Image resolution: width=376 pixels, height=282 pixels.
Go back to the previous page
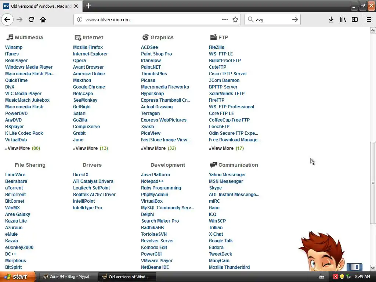coord(7,19)
